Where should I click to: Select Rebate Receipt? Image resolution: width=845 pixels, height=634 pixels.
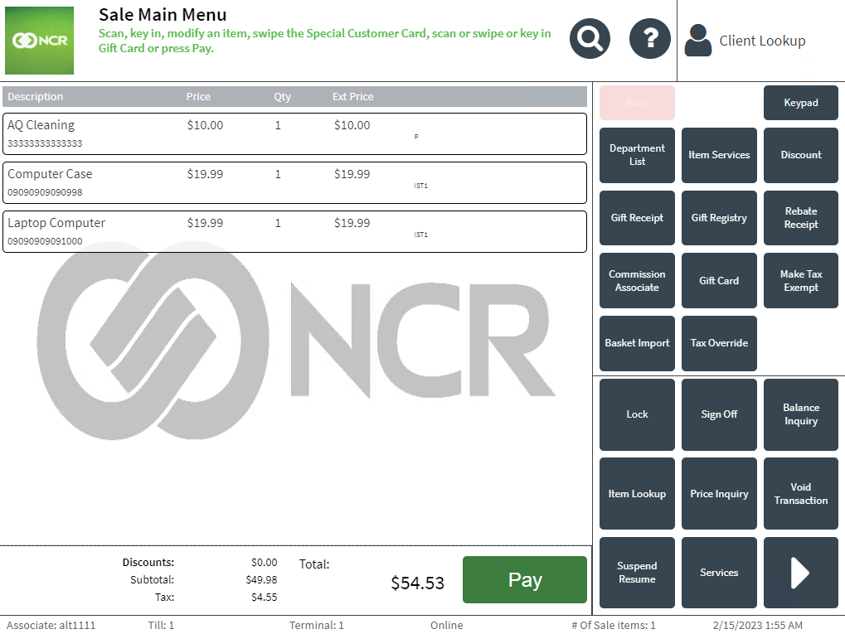(x=801, y=218)
